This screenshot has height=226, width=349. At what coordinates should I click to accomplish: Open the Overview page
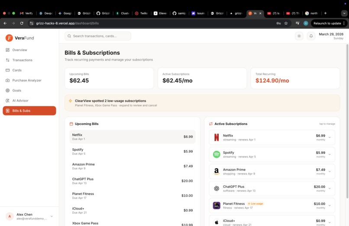[x=29, y=50]
